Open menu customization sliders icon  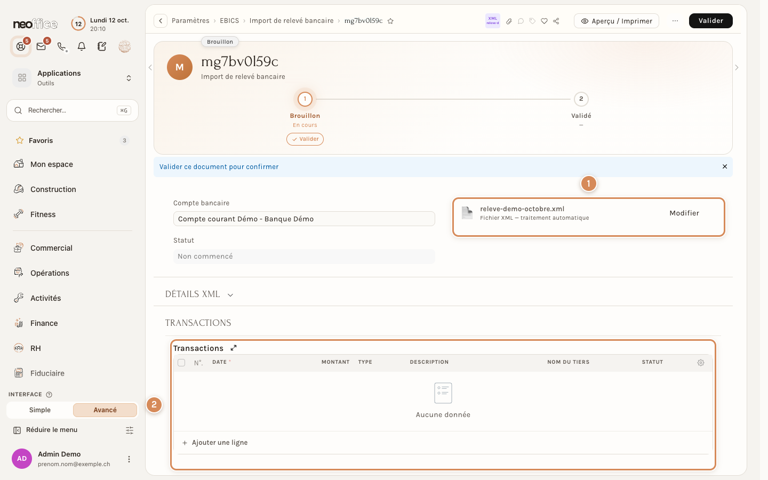click(x=130, y=430)
